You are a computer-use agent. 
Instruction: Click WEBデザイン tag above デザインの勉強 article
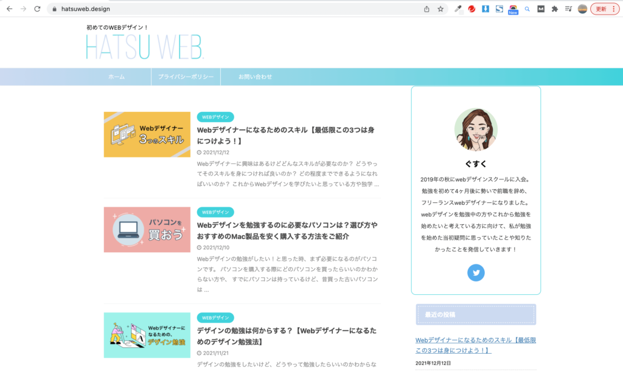pos(215,318)
